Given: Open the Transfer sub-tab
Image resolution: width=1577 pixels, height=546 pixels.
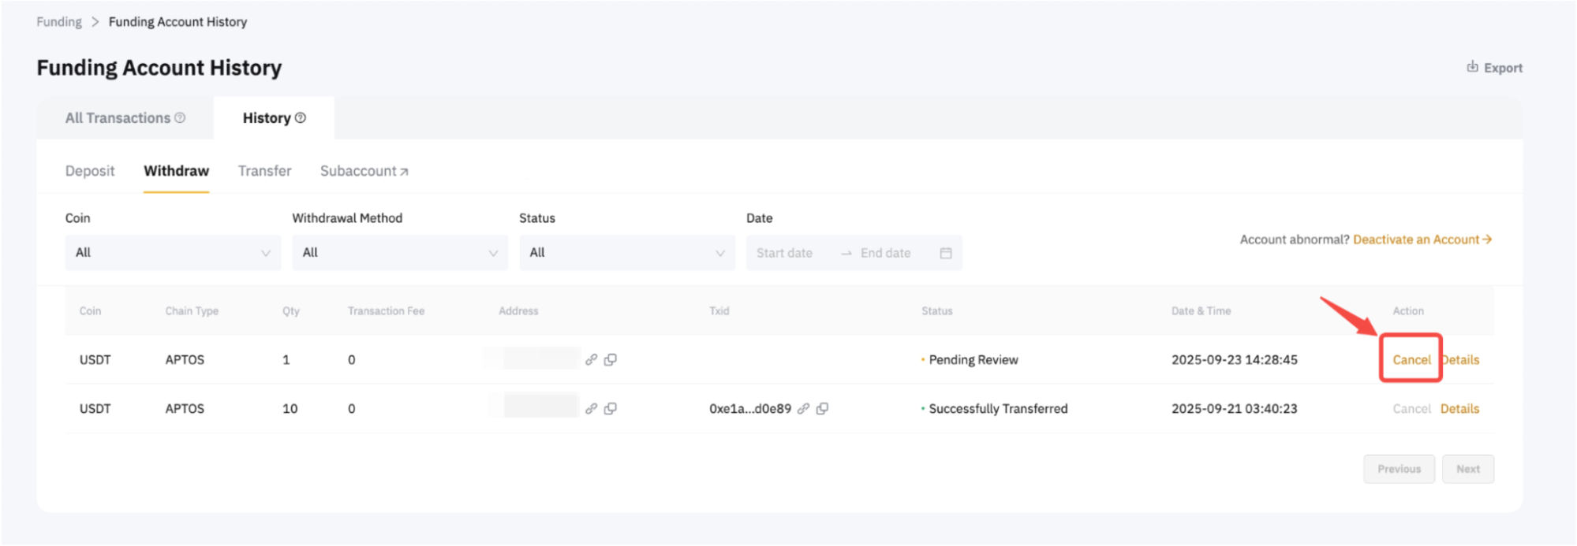Looking at the screenshot, I should [264, 171].
